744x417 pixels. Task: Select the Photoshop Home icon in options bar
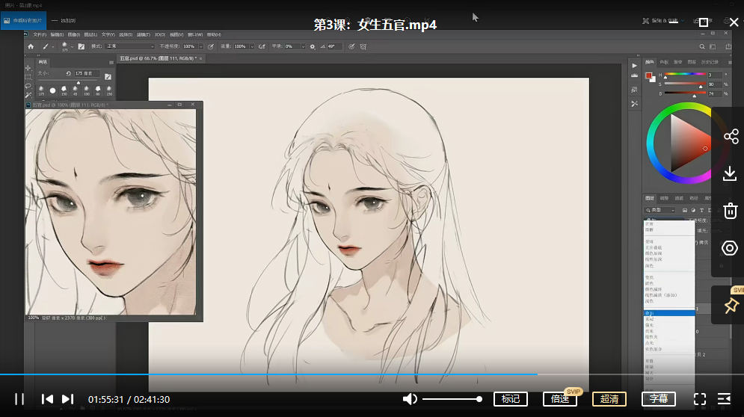tap(31, 46)
